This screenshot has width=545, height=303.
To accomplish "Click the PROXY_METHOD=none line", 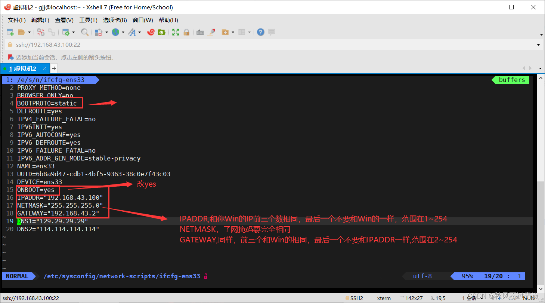I will click(49, 88).
